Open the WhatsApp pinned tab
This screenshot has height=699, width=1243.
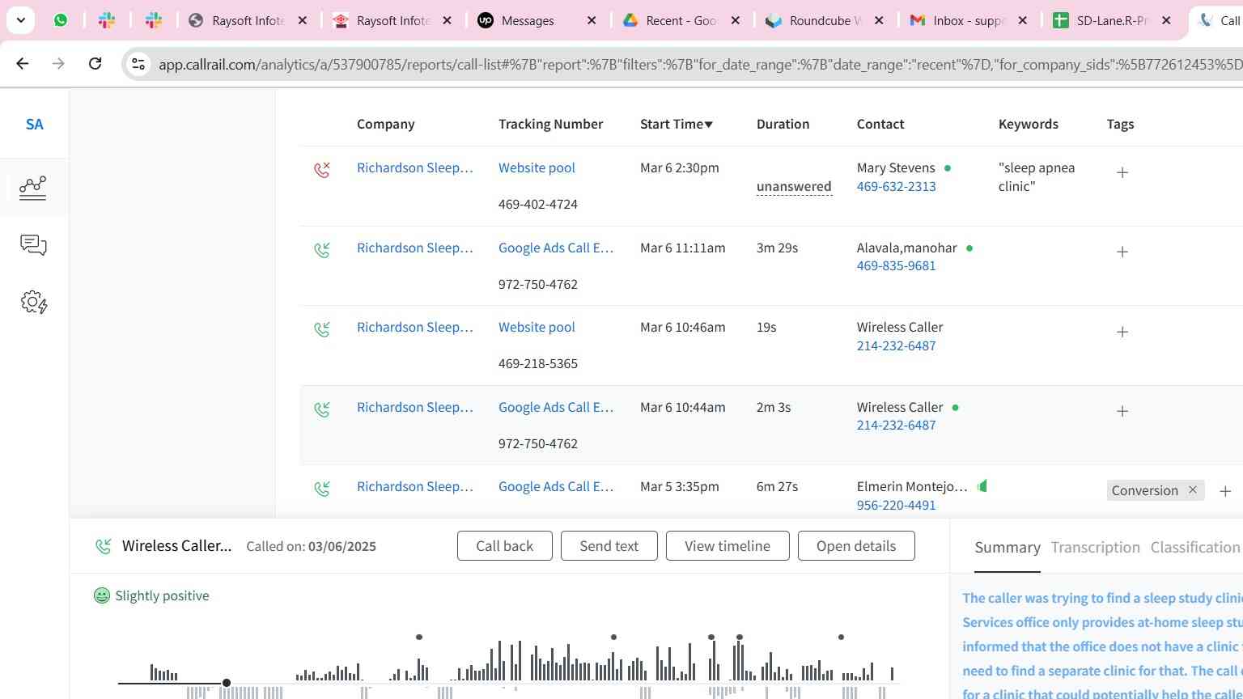coord(61,20)
